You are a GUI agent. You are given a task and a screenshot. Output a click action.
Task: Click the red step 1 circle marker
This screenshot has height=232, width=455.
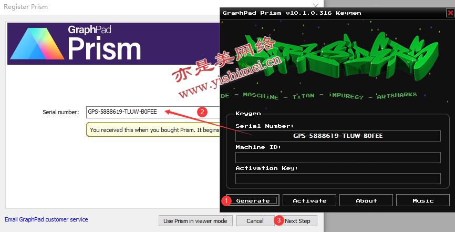(226, 200)
